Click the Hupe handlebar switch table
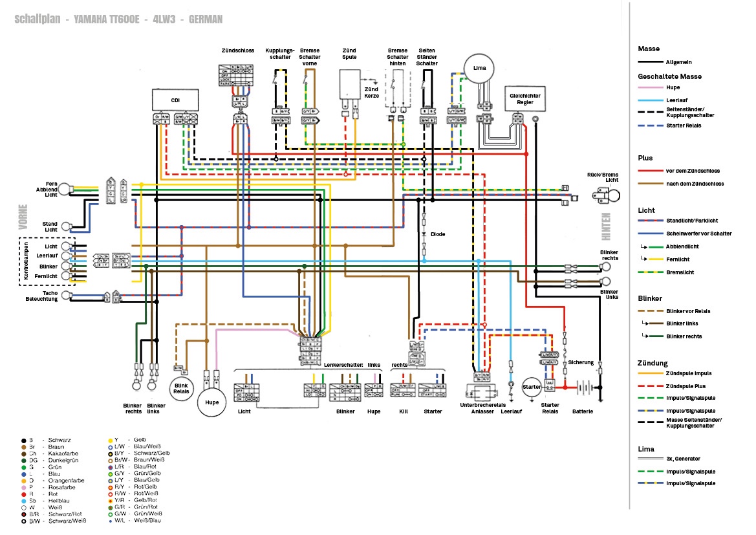The image size is (756, 535). tap(374, 390)
